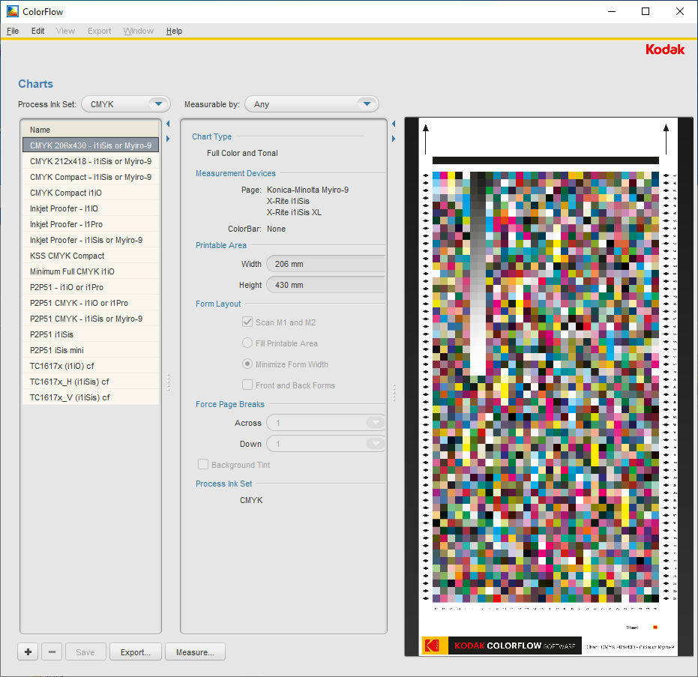Viewport: 698px width, 677px height.
Task: Click the Export... button
Action: click(x=136, y=652)
